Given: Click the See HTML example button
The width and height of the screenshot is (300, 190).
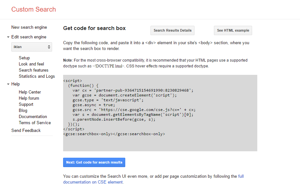Looking at the screenshot, I should (233, 31).
